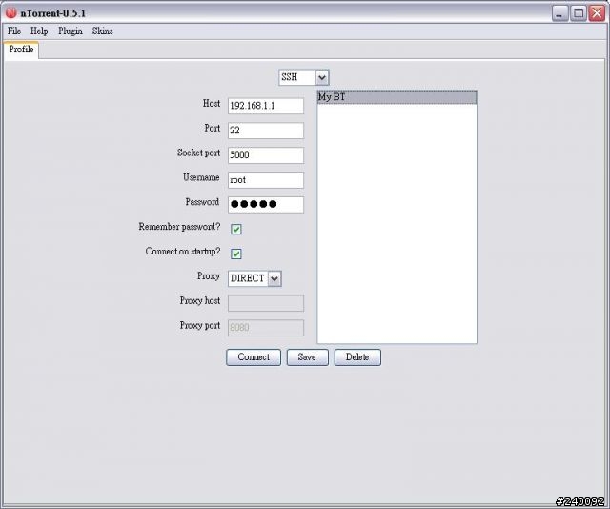Click the nTorrent red logo icon
This screenshot has height=509, width=610.
pyautogui.click(x=10, y=12)
